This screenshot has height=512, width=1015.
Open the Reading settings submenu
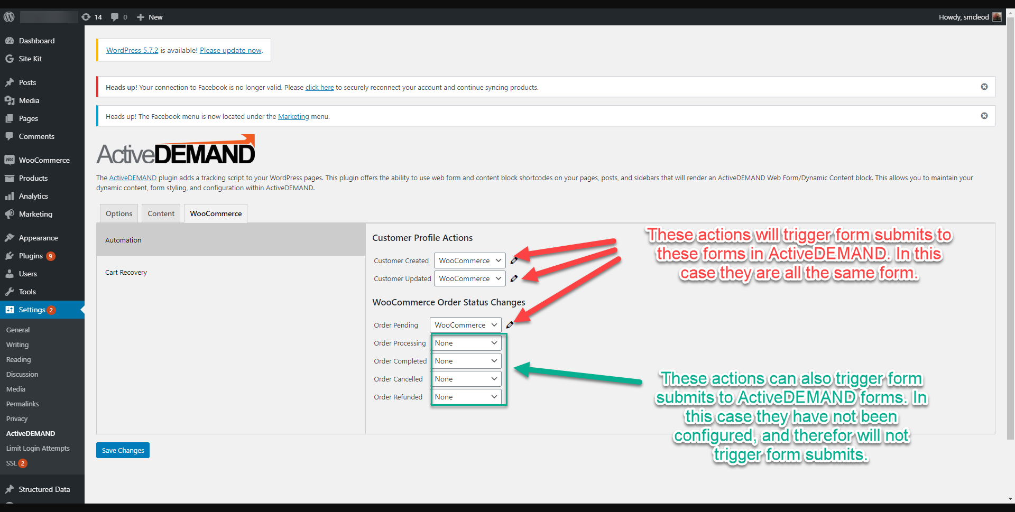pyautogui.click(x=19, y=359)
